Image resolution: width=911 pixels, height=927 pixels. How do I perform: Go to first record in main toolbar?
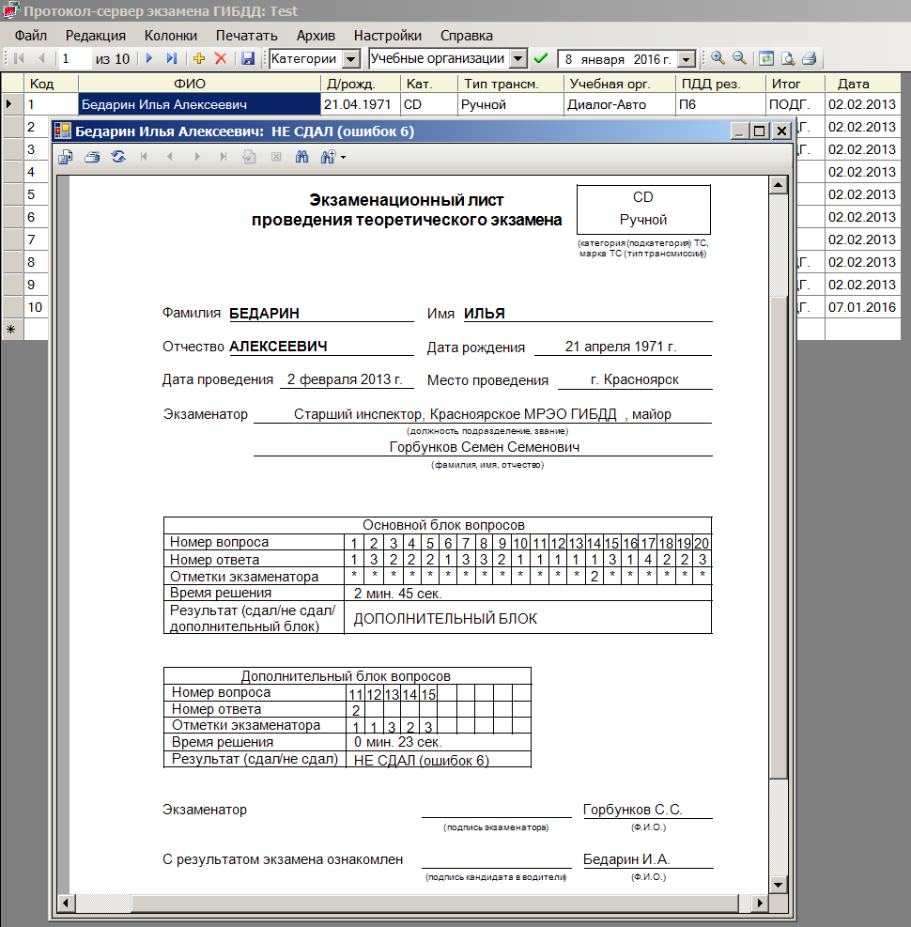19,58
